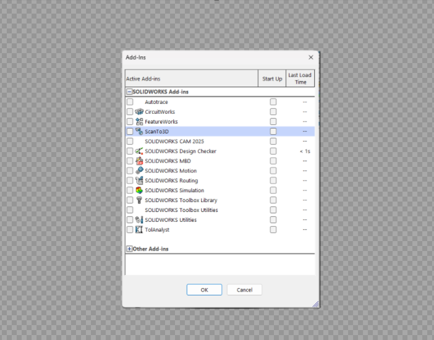Enable SOLIDWORKS Motion active checkbox
This screenshot has width=434, height=340.
(x=130, y=171)
